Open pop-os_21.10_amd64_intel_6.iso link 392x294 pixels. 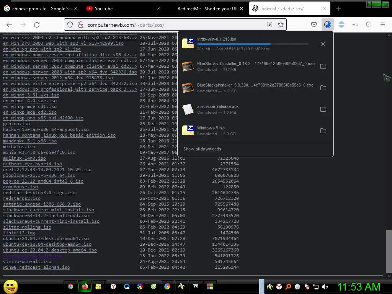43,181
